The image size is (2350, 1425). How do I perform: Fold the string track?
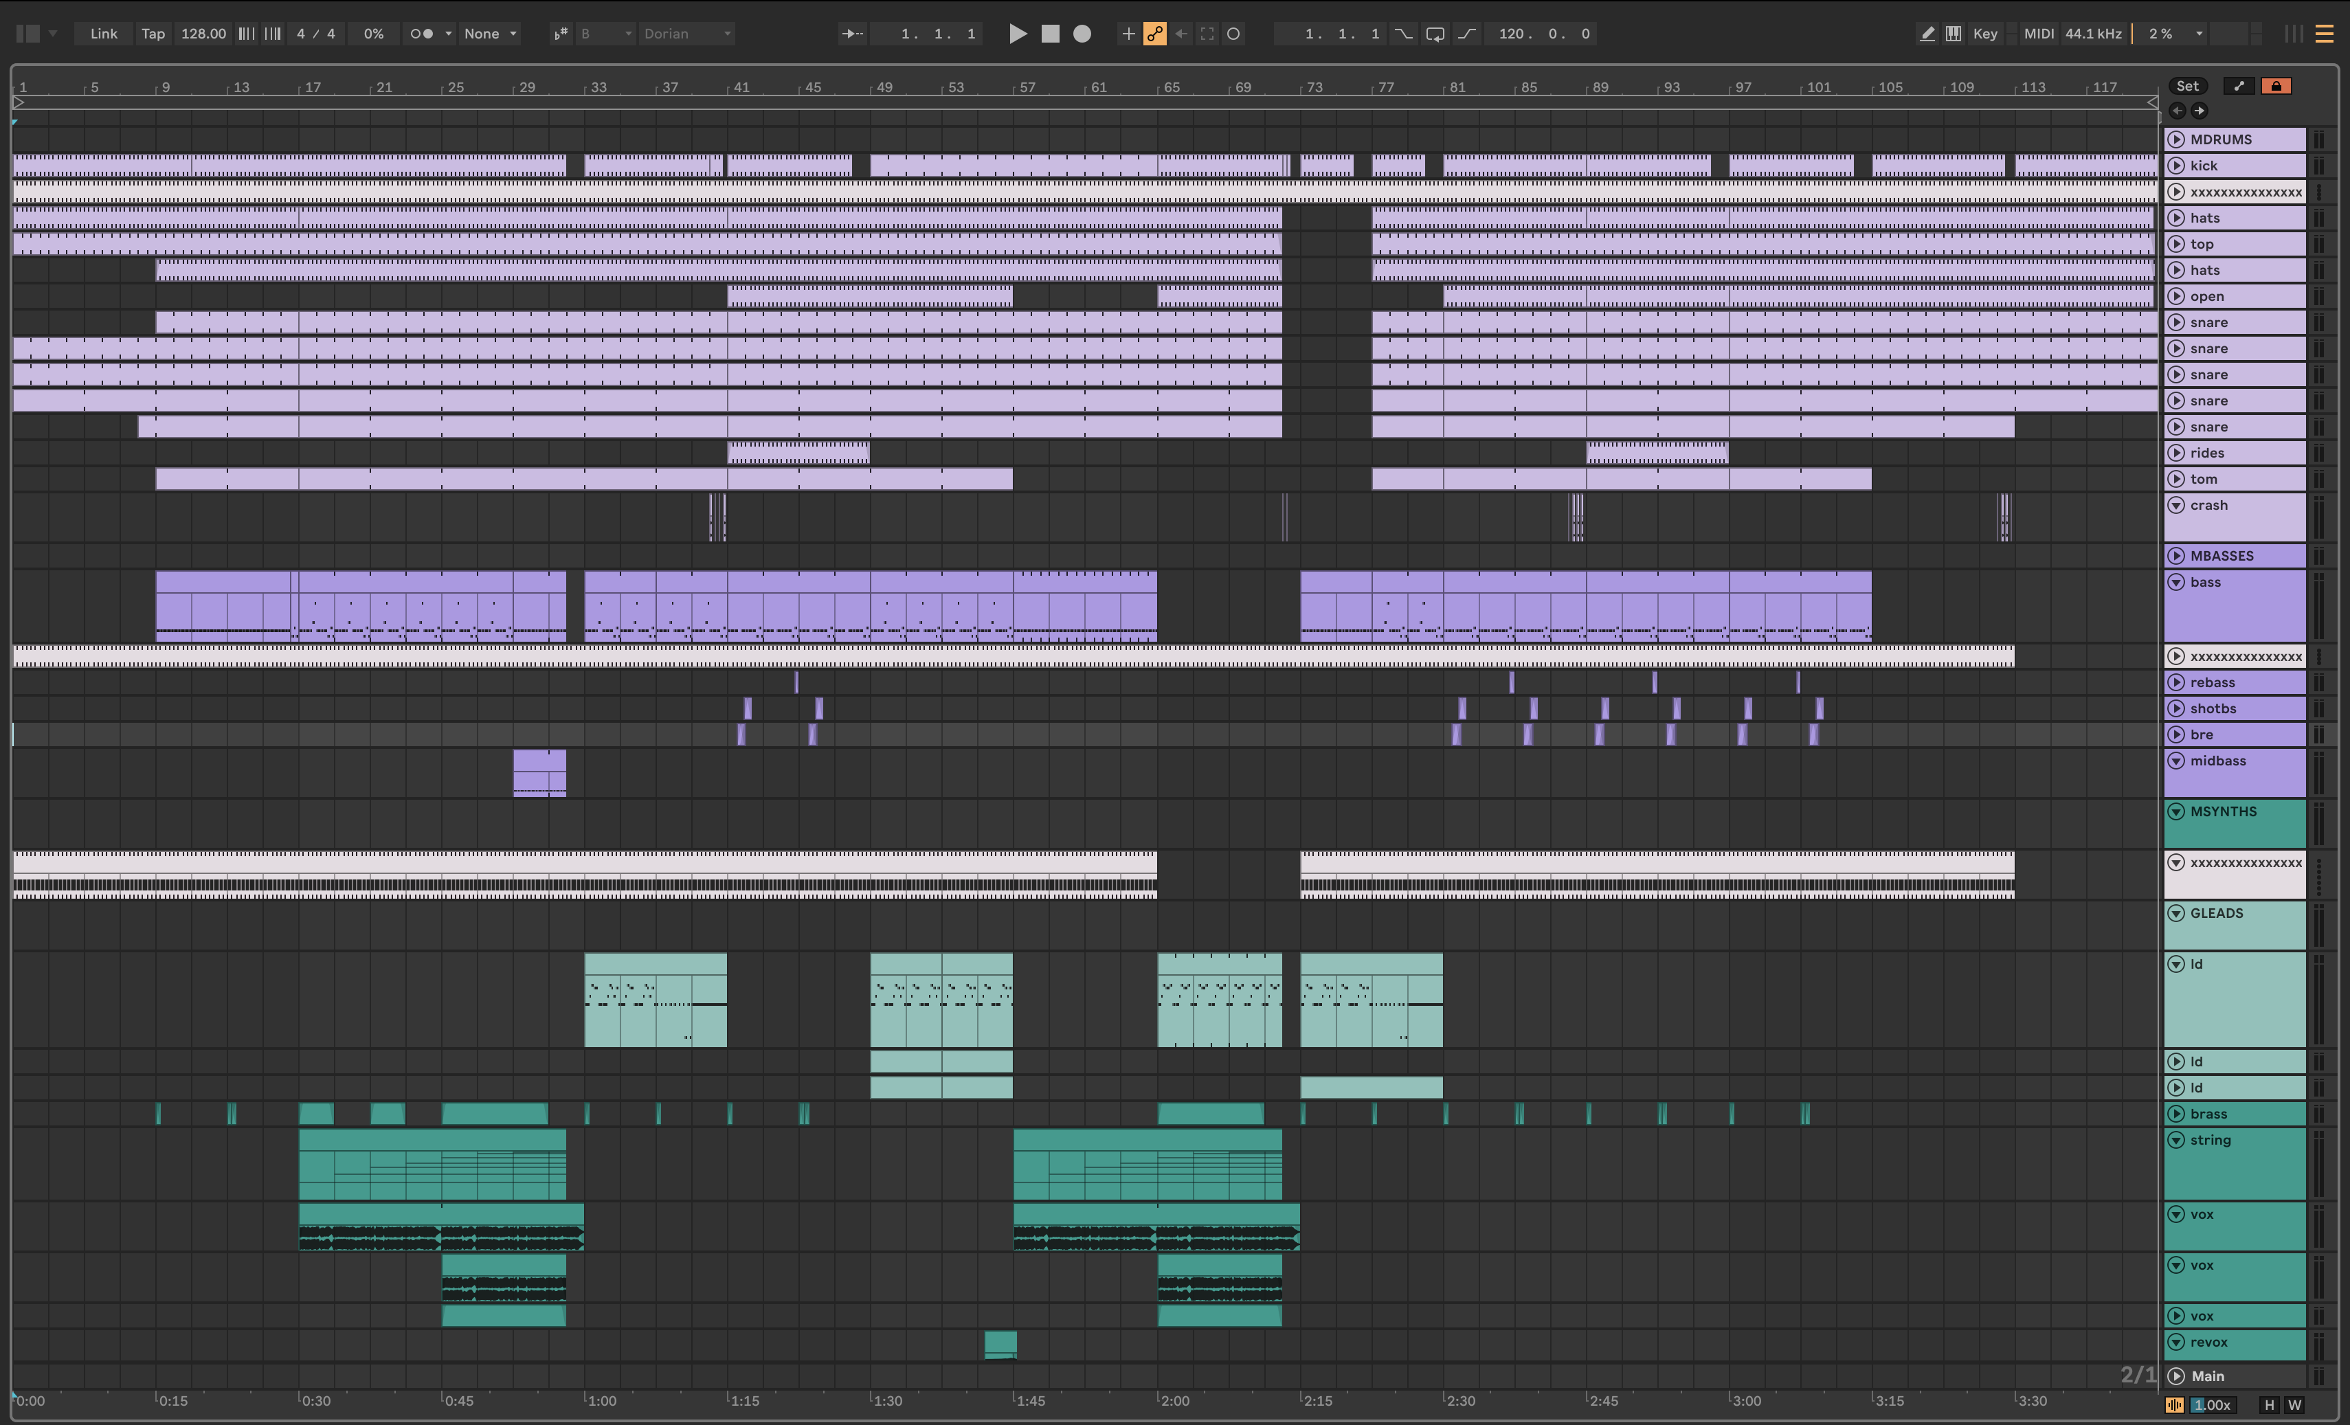[x=2176, y=1140]
